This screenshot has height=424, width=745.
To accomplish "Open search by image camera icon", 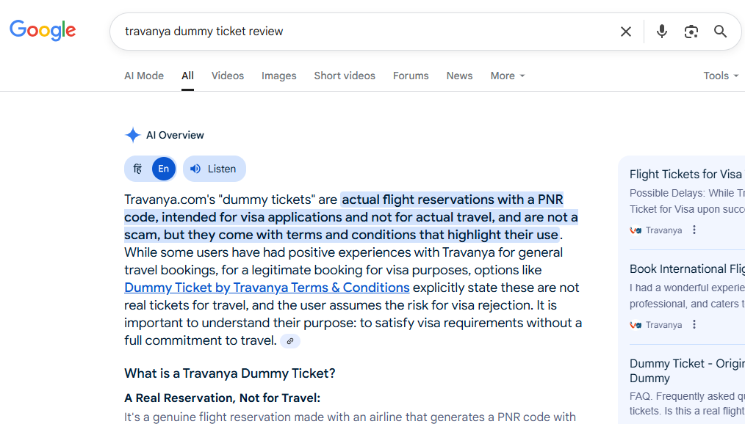I will click(691, 32).
